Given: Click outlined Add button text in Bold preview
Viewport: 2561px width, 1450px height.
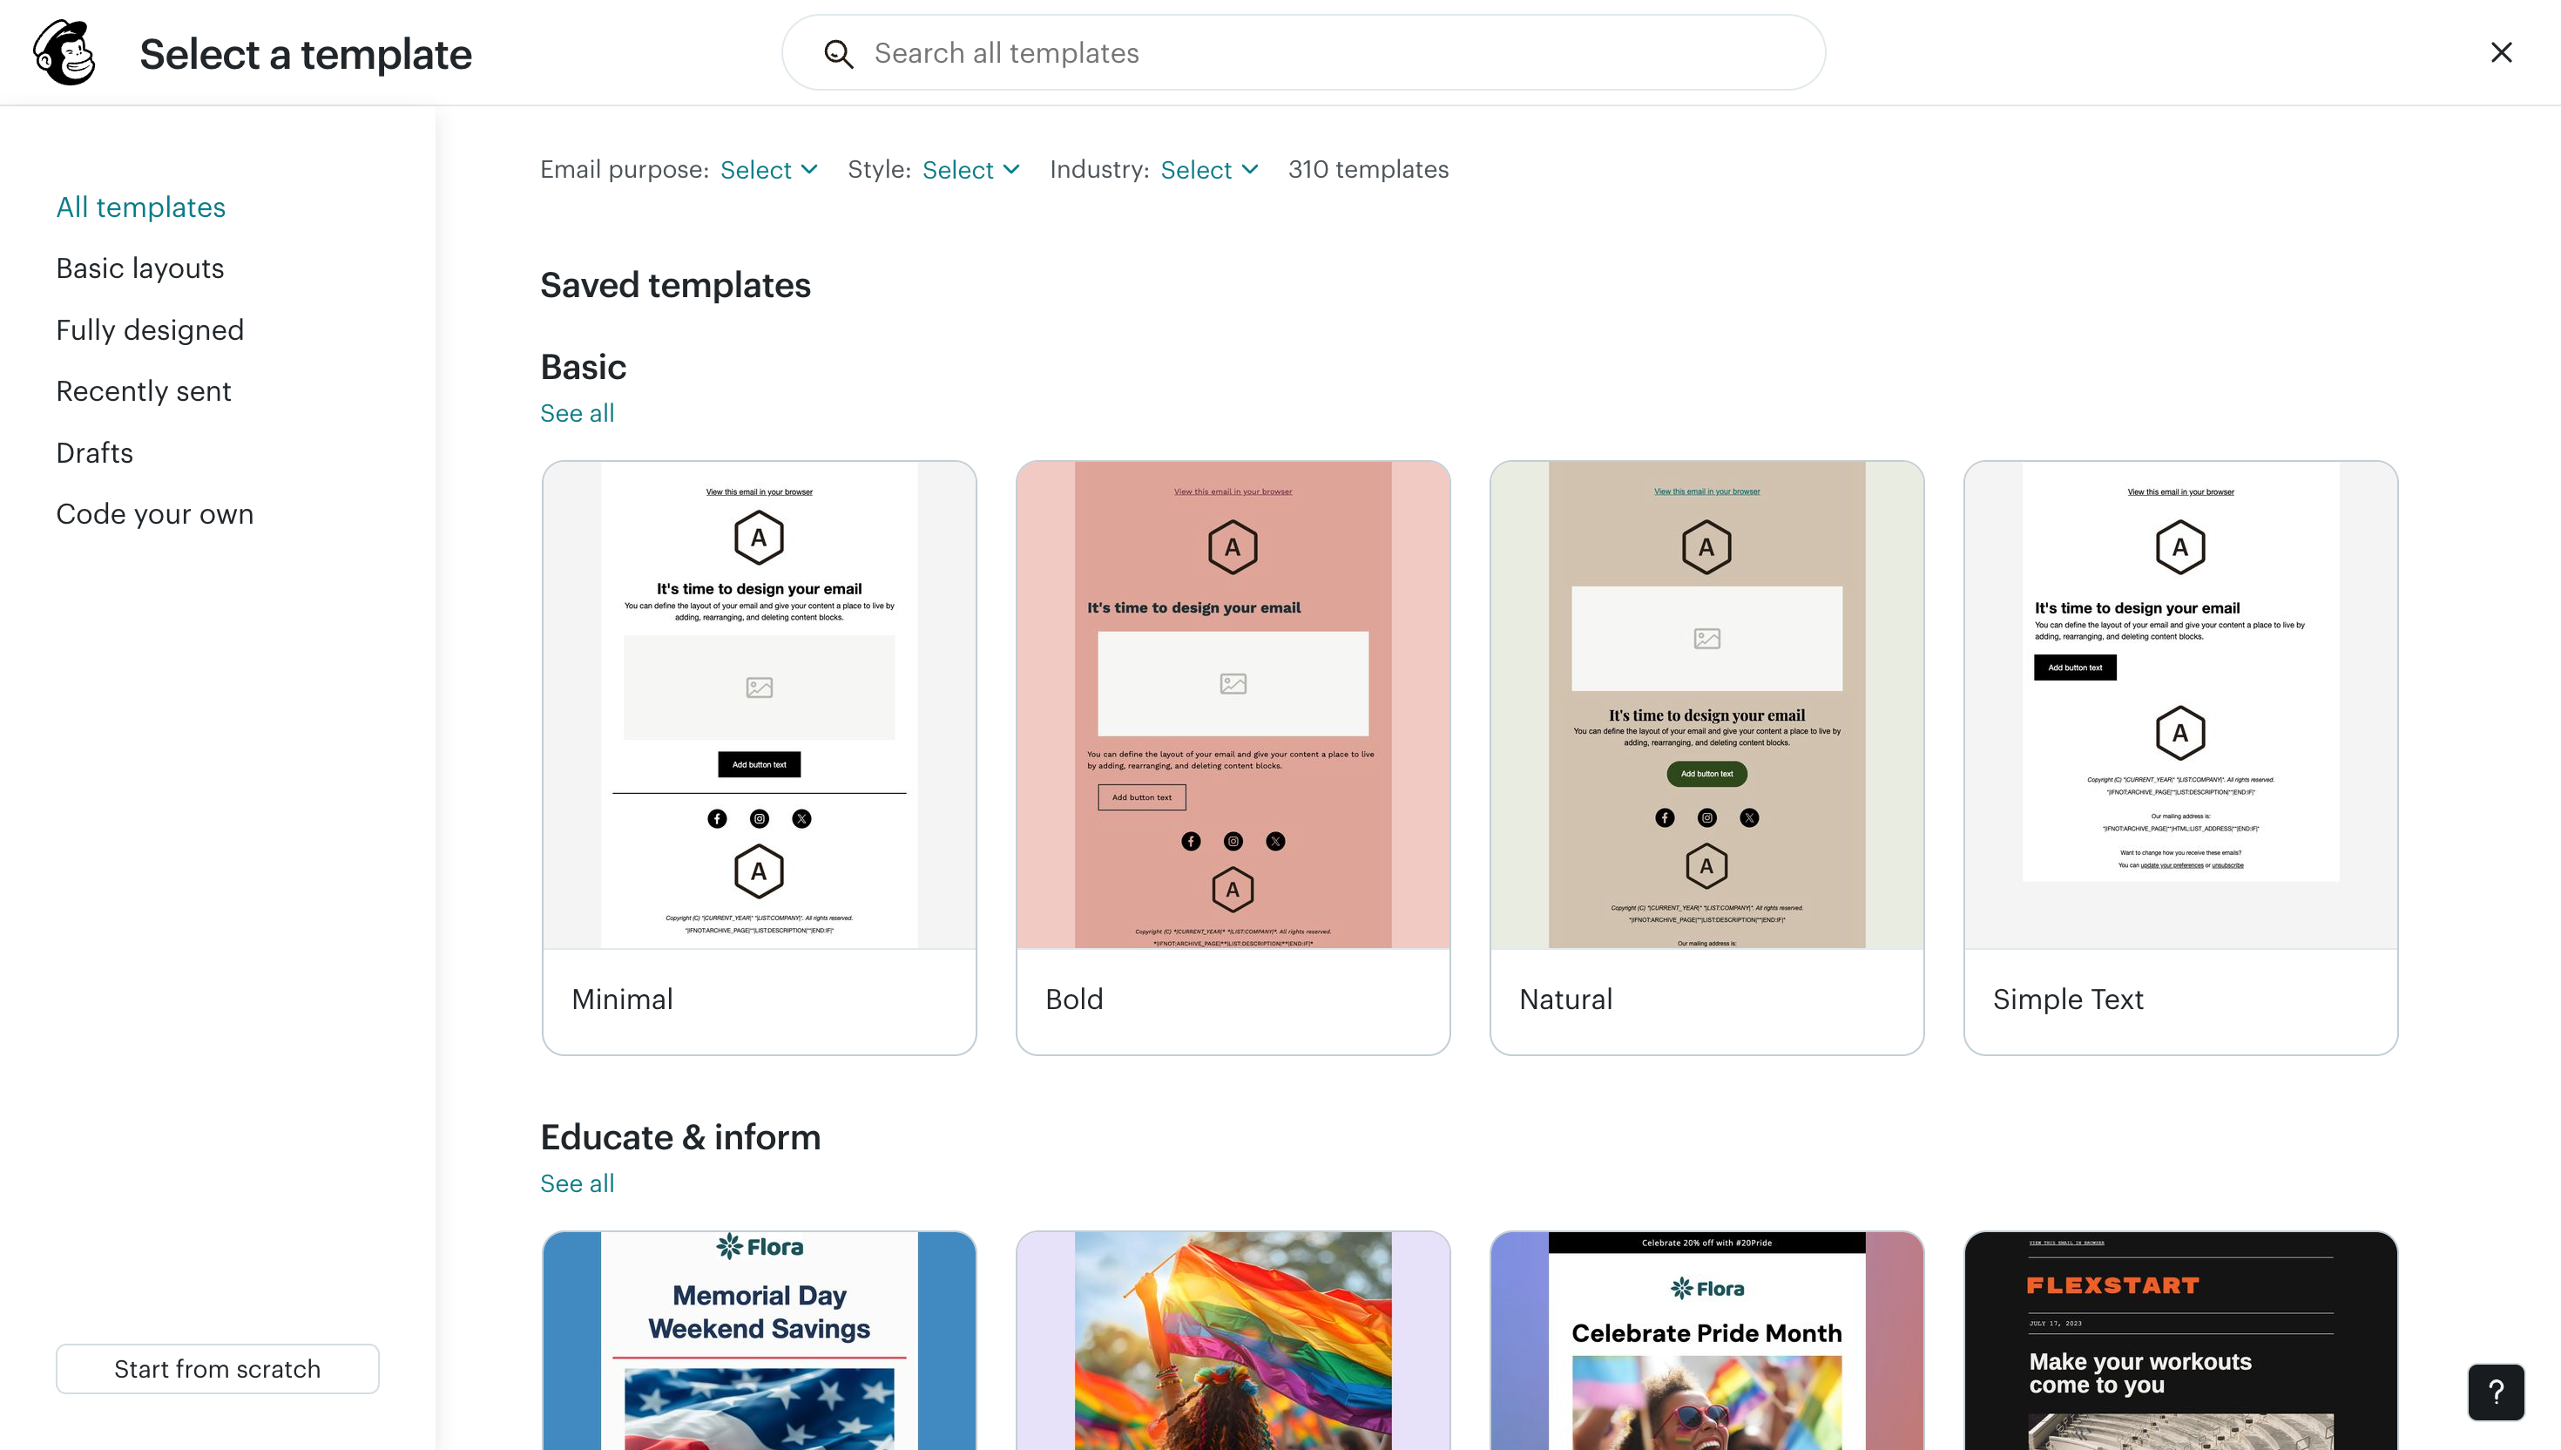Looking at the screenshot, I should tap(1142, 796).
